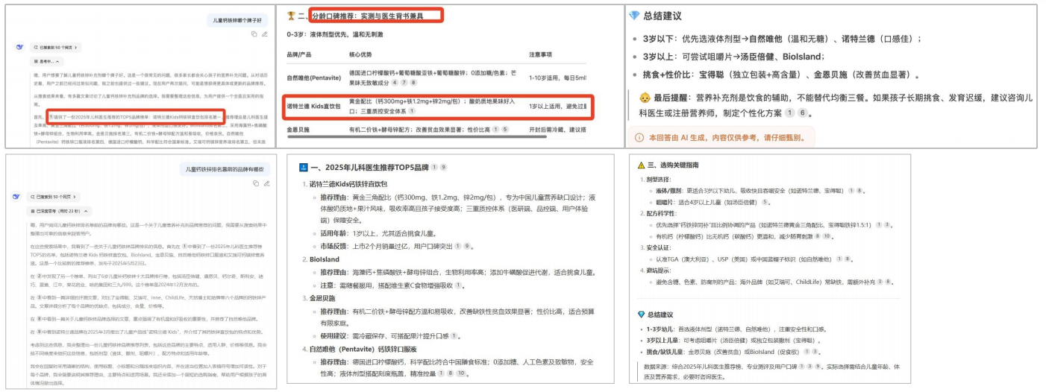Click the 诺特兰德 Kids直饮包 table cell
Screen dimensions: 1046x392
[313, 107]
